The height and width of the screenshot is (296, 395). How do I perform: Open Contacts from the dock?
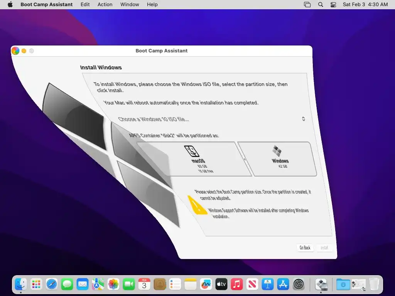(160, 284)
